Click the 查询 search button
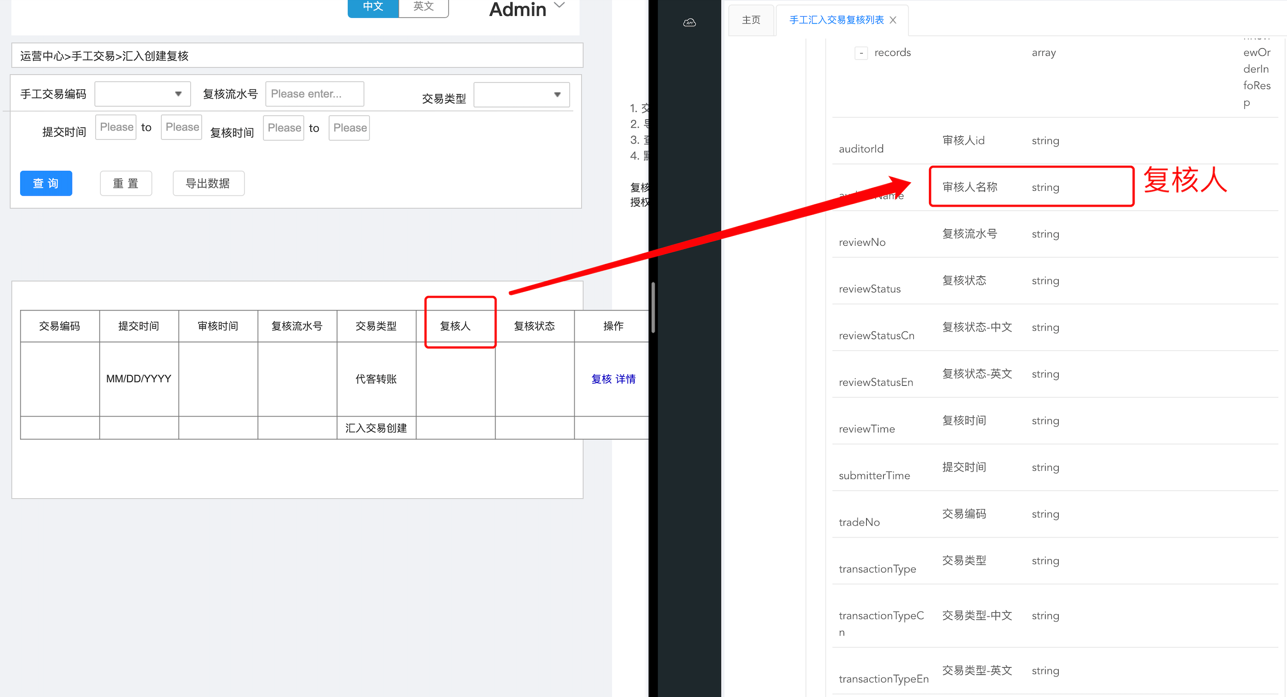The height and width of the screenshot is (697, 1287). click(46, 183)
